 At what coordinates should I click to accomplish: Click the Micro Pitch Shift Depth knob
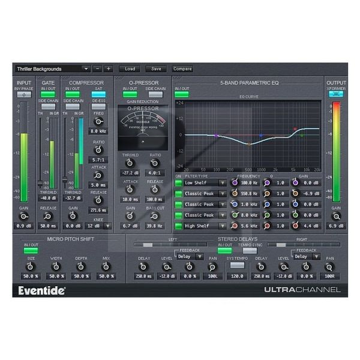(81, 267)
